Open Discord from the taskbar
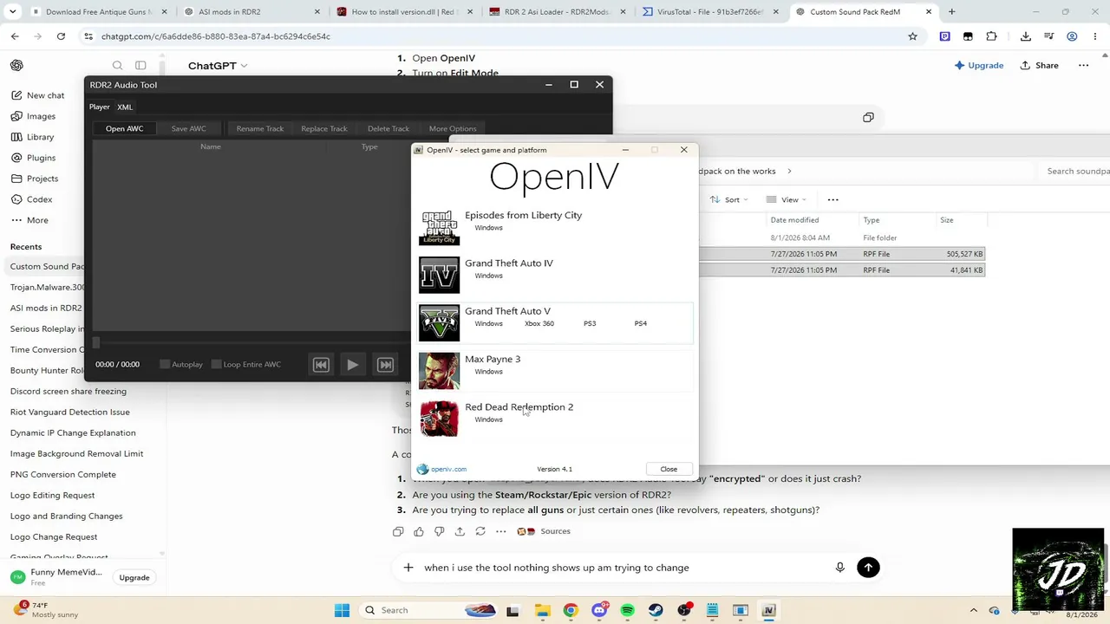The height and width of the screenshot is (624, 1110). point(598,610)
